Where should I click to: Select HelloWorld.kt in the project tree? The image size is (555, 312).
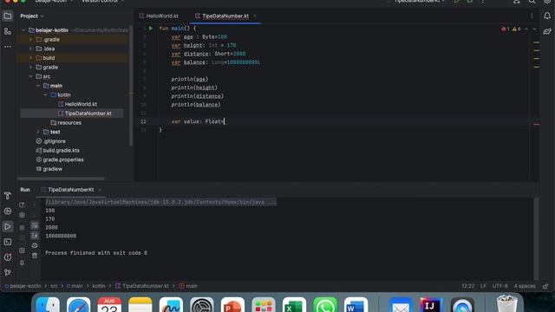[81, 104]
